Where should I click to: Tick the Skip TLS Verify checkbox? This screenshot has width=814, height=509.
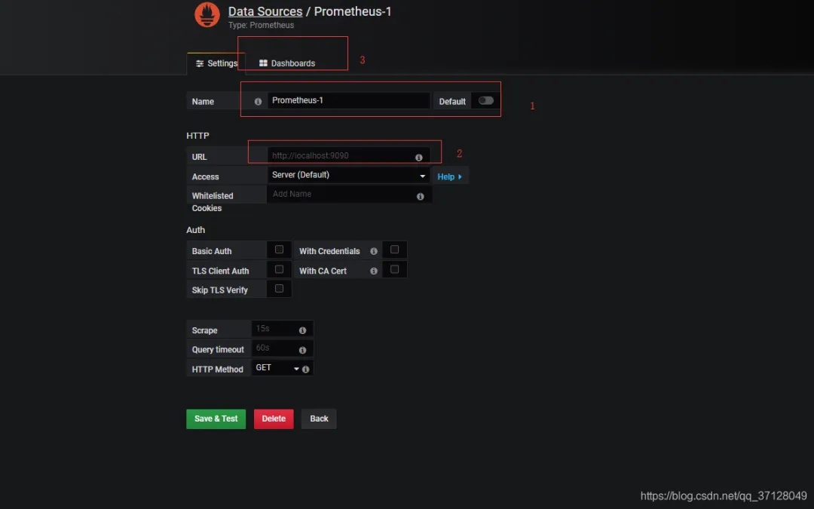(280, 289)
